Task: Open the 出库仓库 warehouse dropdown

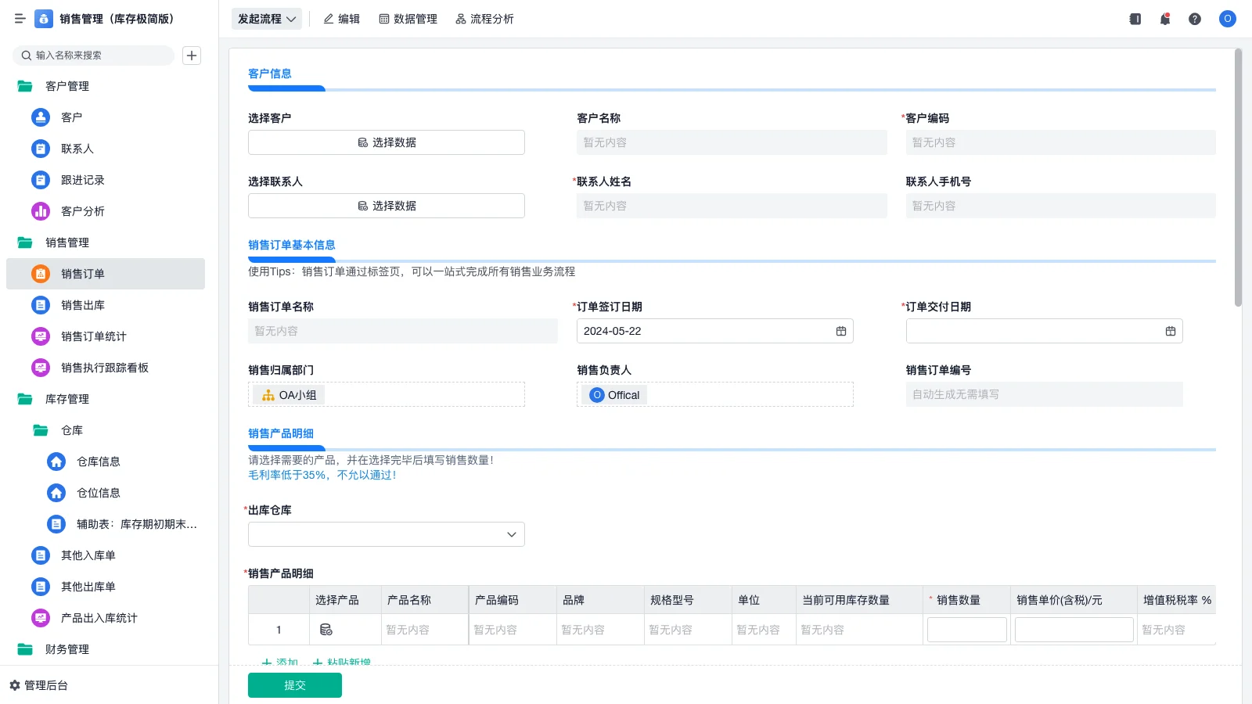Action: [x=386, y=534]
